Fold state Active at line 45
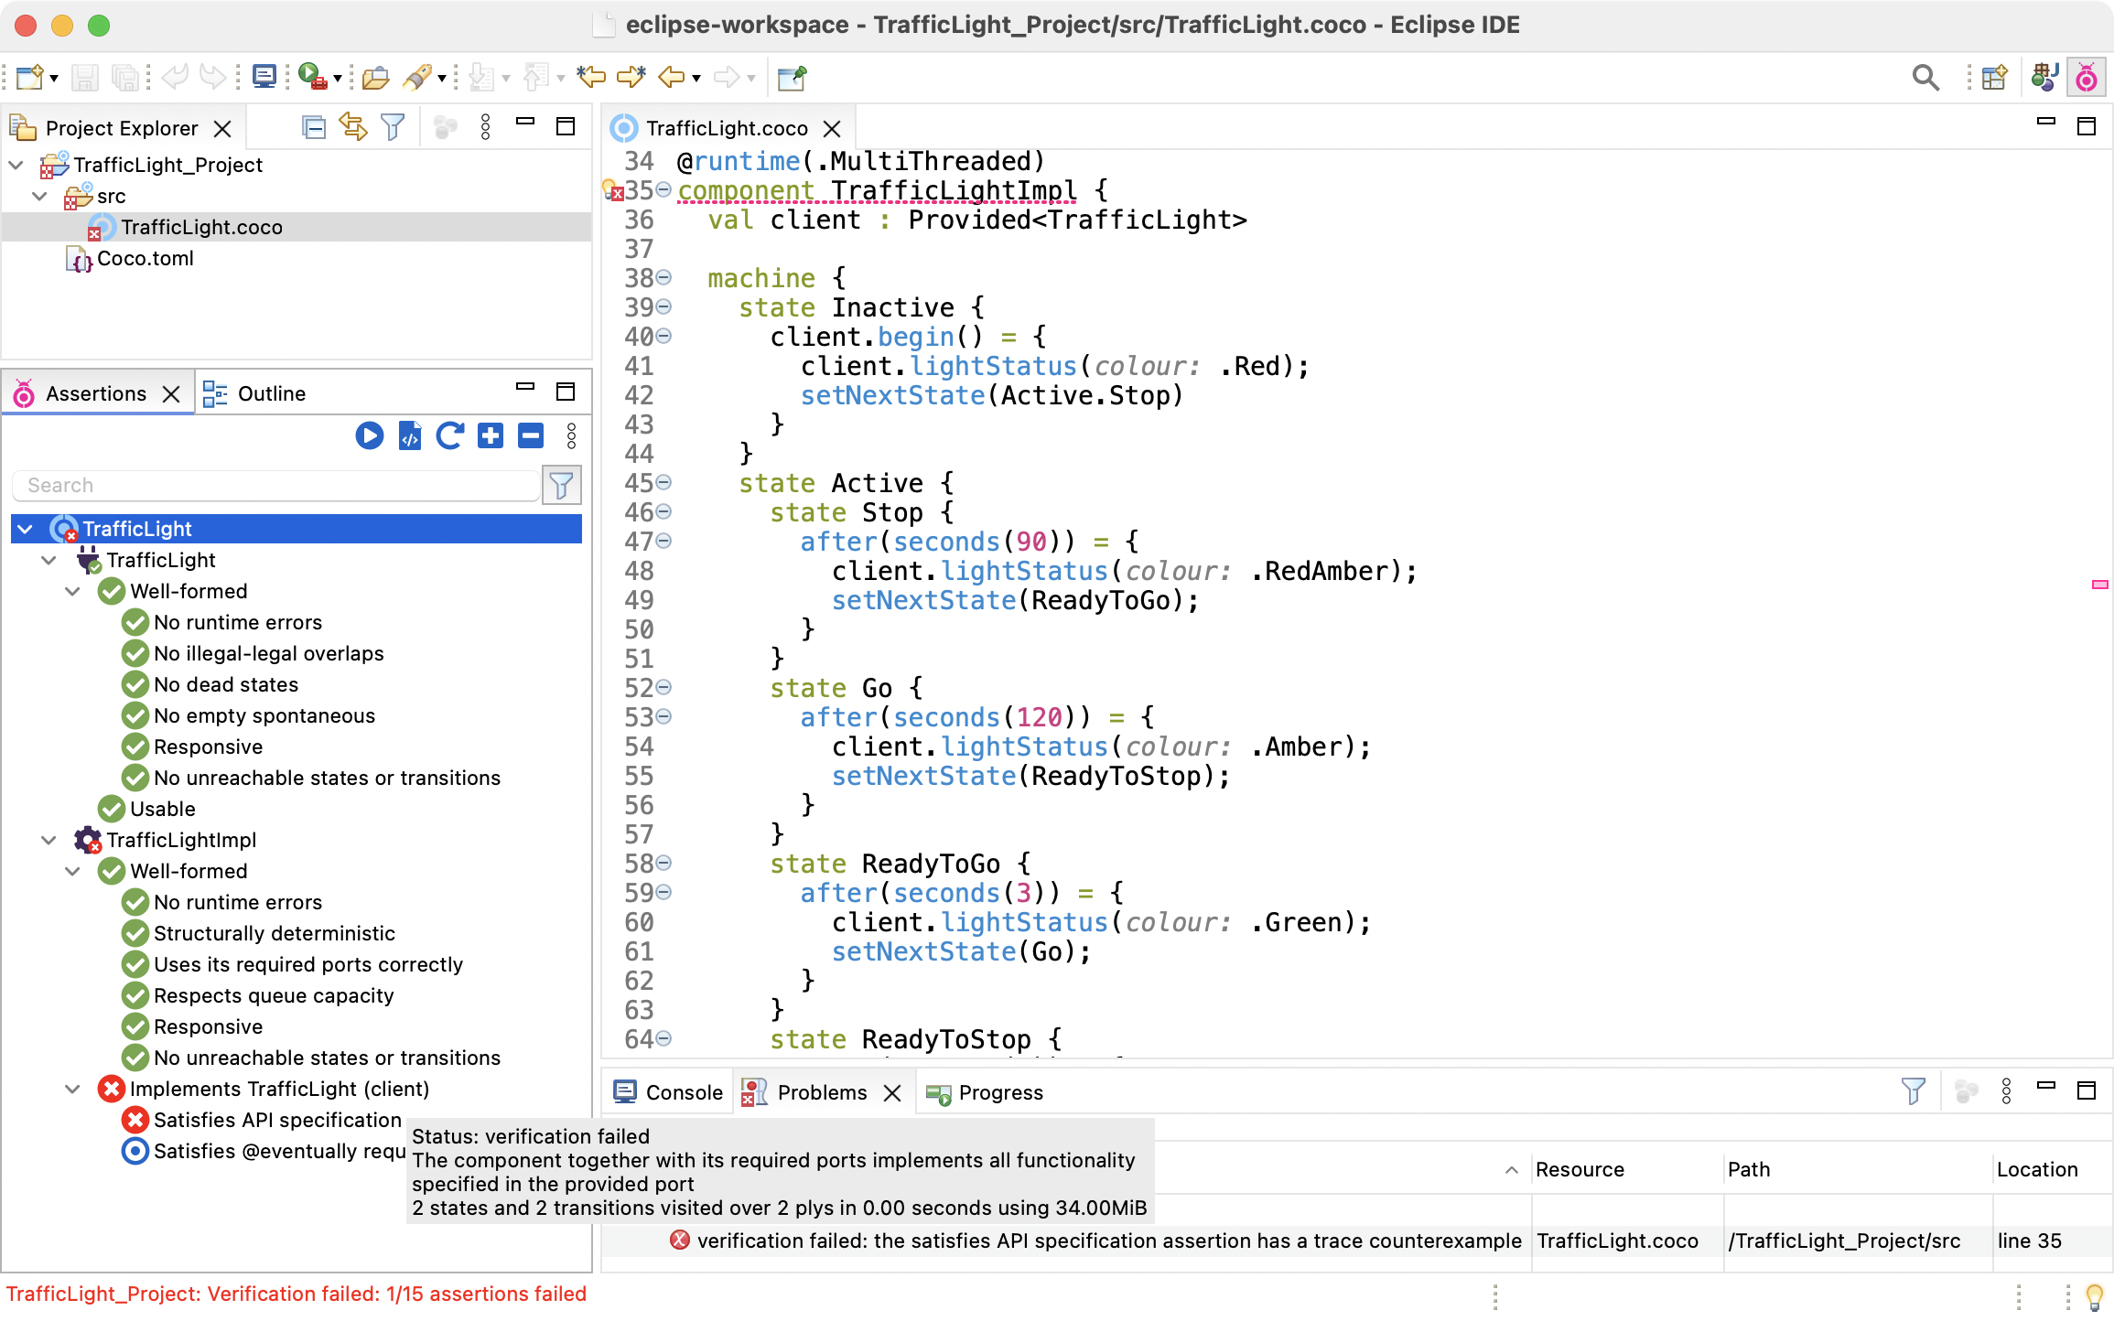The width and height of the screenshot is (2114, 1321). (x=663, y=482)
